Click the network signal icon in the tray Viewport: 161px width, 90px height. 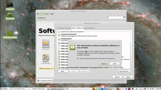point(141,89)
